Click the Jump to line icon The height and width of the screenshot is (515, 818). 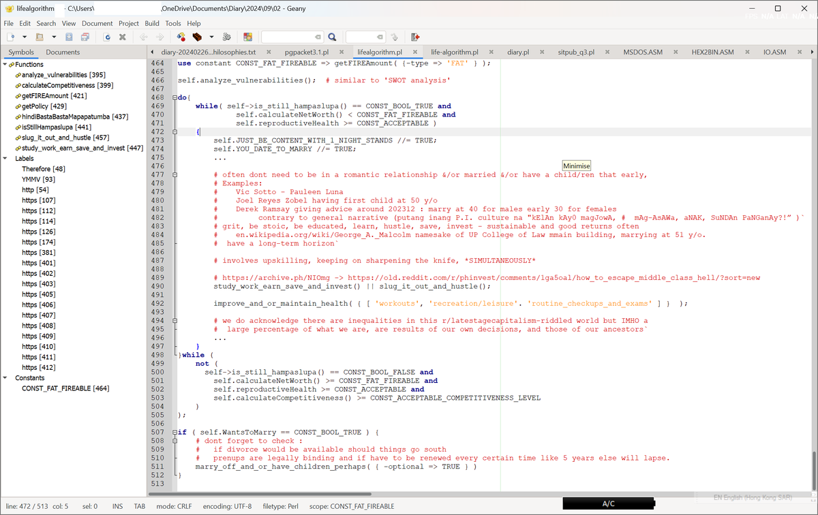(x=395, y=37)
